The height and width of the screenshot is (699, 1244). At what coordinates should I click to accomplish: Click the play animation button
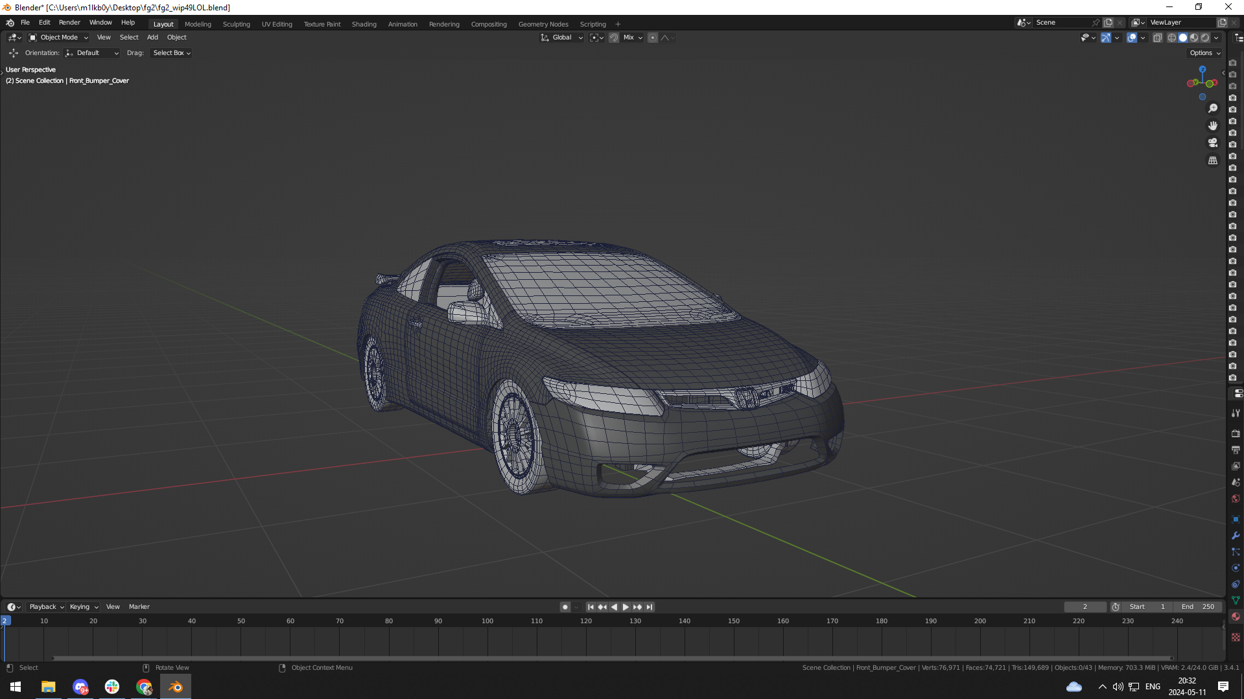(626, 607)
